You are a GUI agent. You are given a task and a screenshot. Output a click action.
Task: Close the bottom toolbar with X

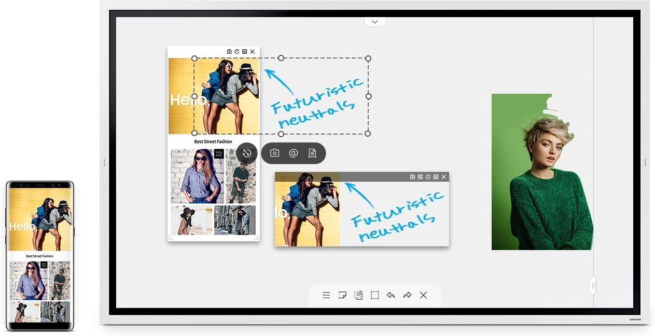coord(423,295)
